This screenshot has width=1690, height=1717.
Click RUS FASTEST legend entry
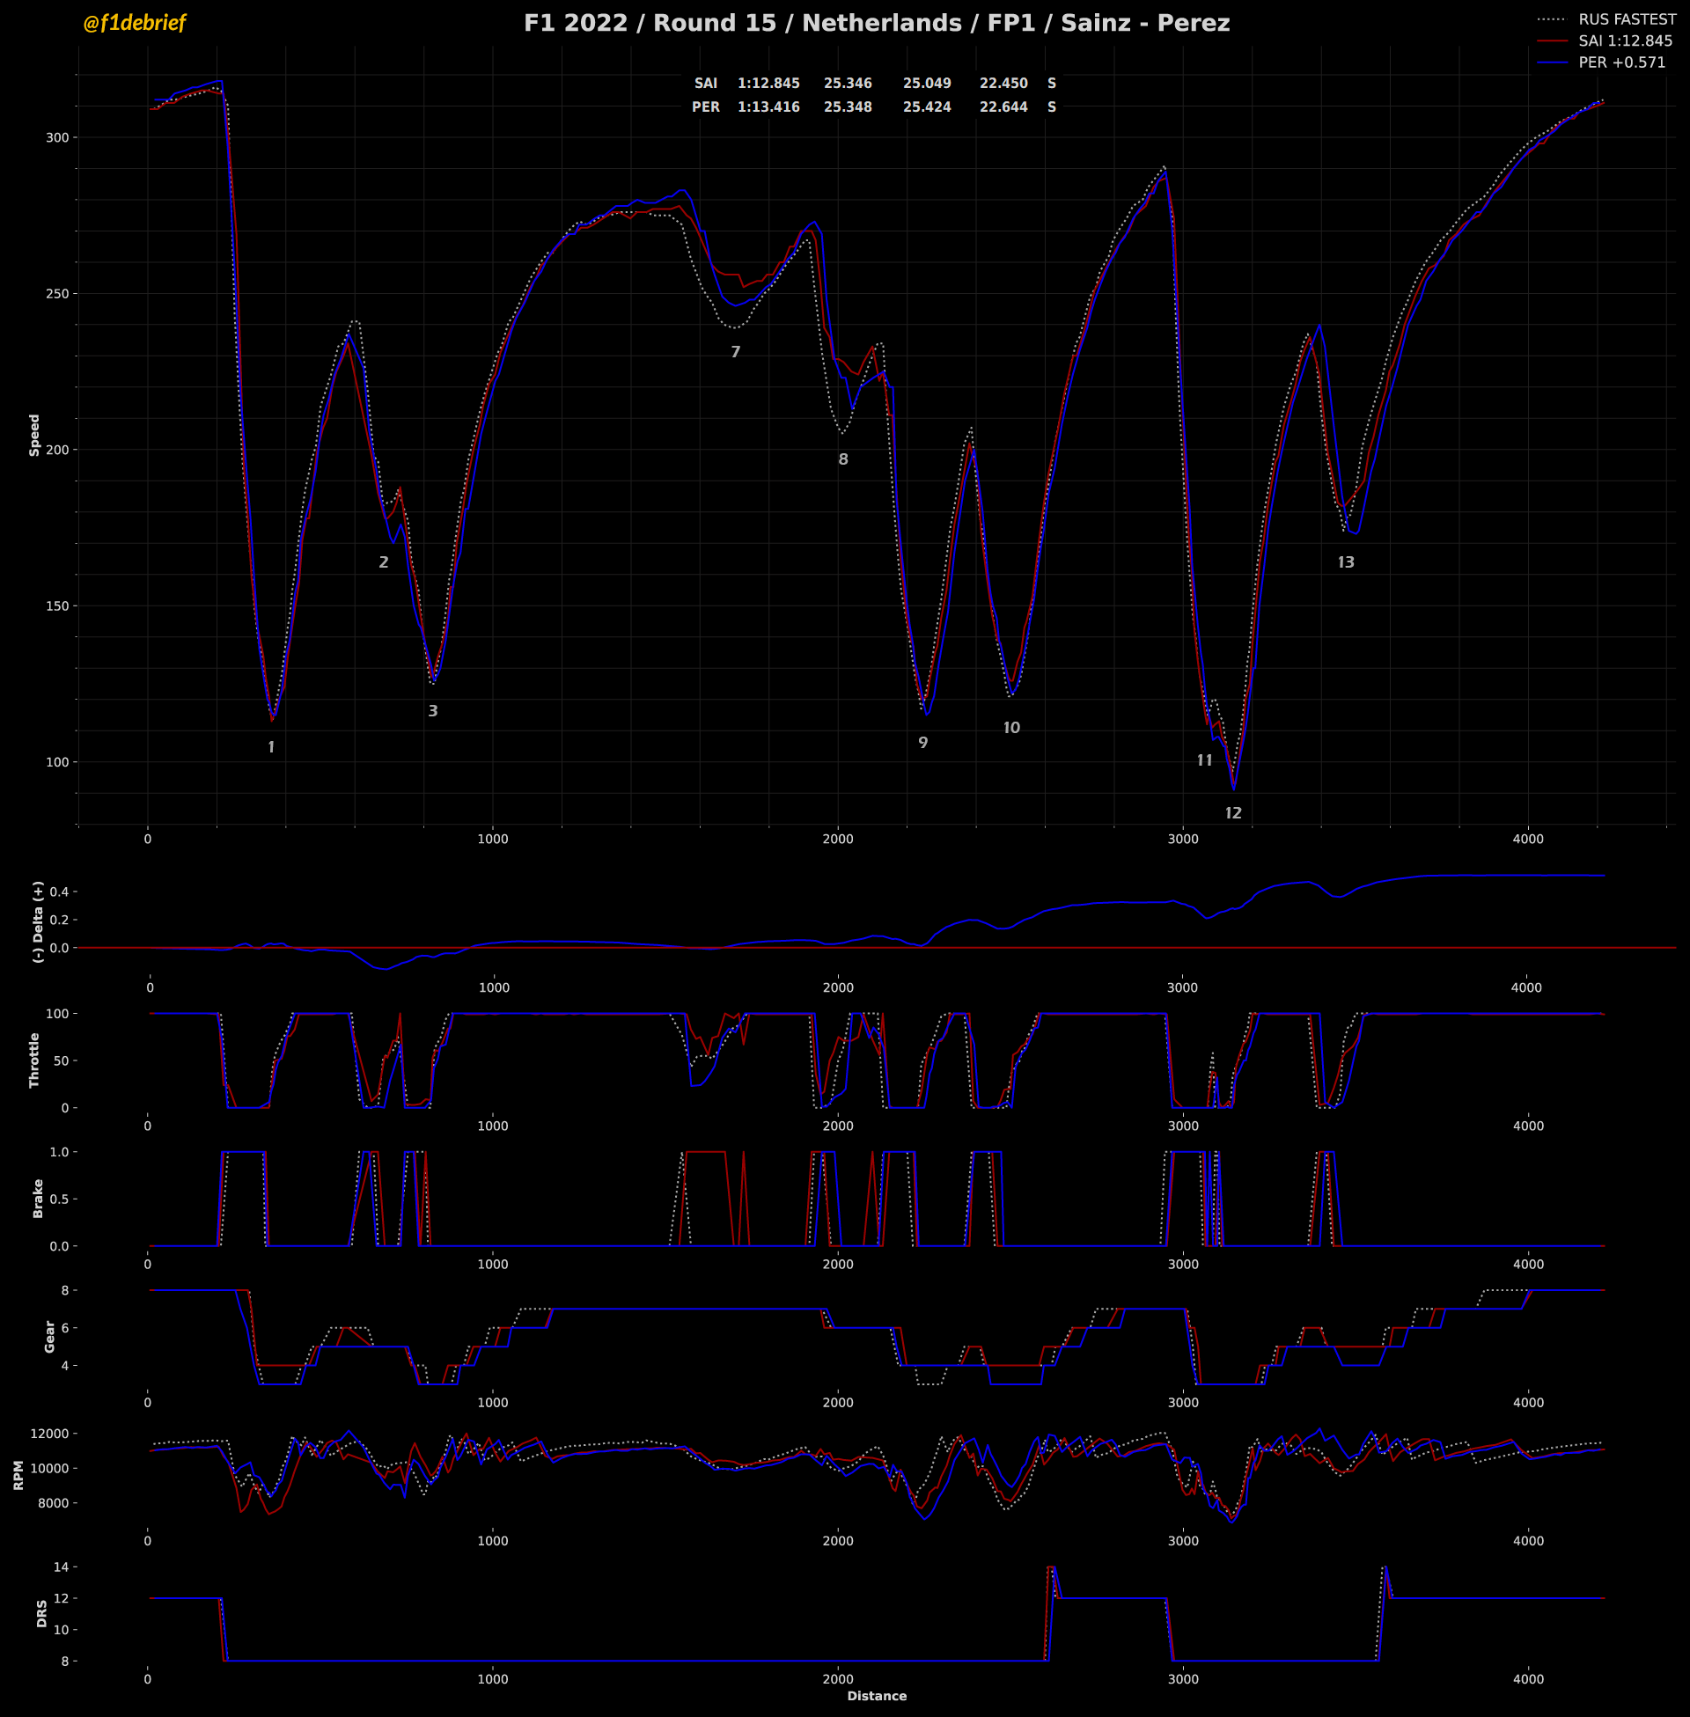click(1626, 18)
